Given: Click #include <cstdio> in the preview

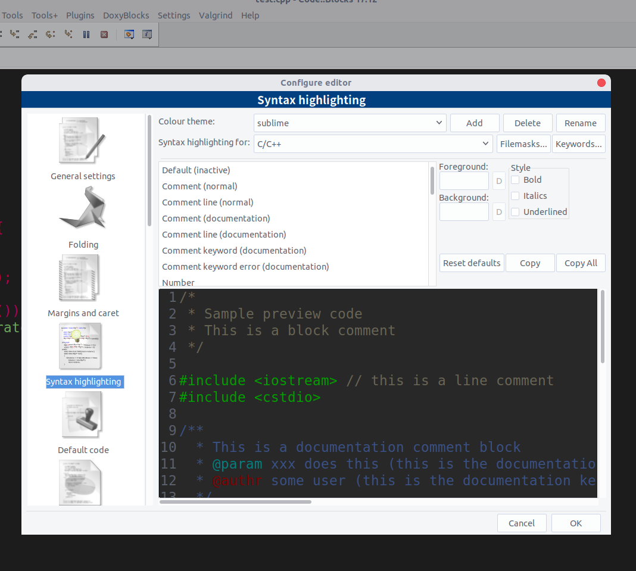Looking at the screenshot, I should [x=250, y=397].
